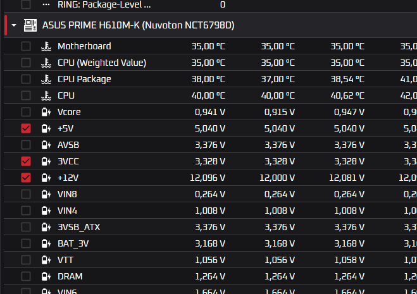Enable the Motherboard temperature checkbox
Screen dimensions: 417x294
pos(26,46)
